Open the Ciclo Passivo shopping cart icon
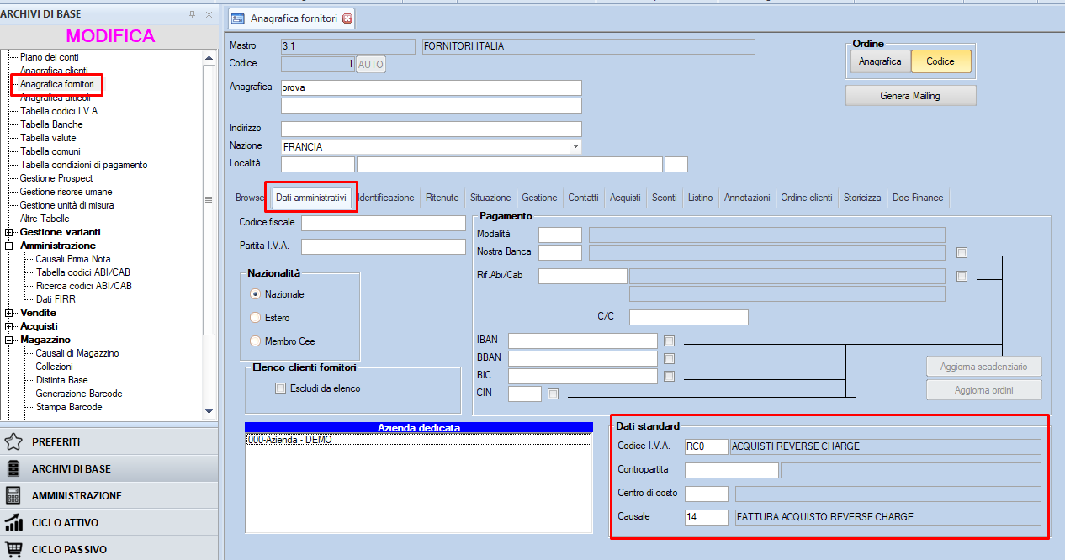Image resolution: width=1065 pixels, height=560 pixels. coord(13,549)
